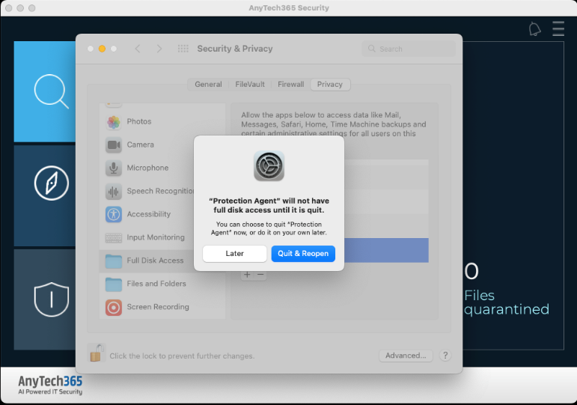Minimize the Security & Privacy window
Screen dimensions: 577x405
[103, 49]
